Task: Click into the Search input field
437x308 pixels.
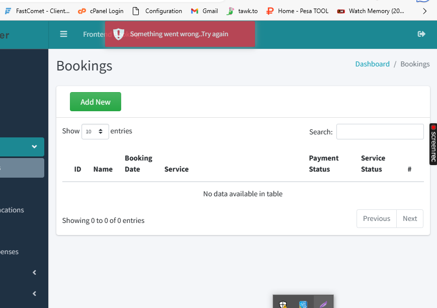Action: click(380, 132)
